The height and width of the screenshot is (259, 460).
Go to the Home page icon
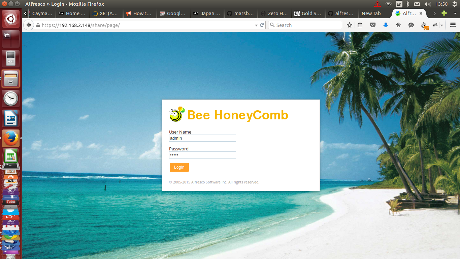[x=398, y=25]
